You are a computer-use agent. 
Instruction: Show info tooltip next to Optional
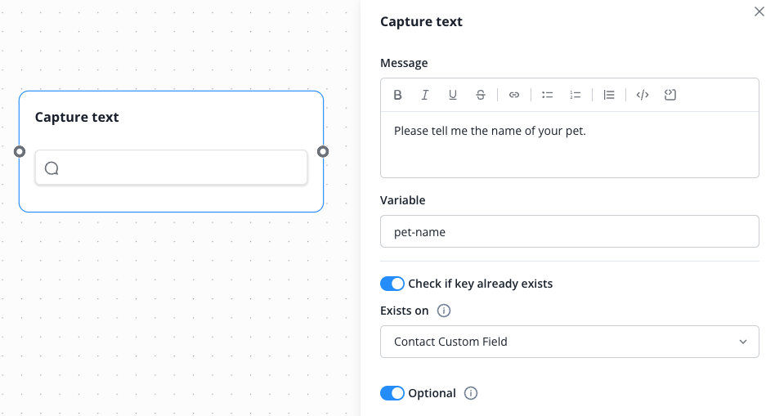[471, 393]
